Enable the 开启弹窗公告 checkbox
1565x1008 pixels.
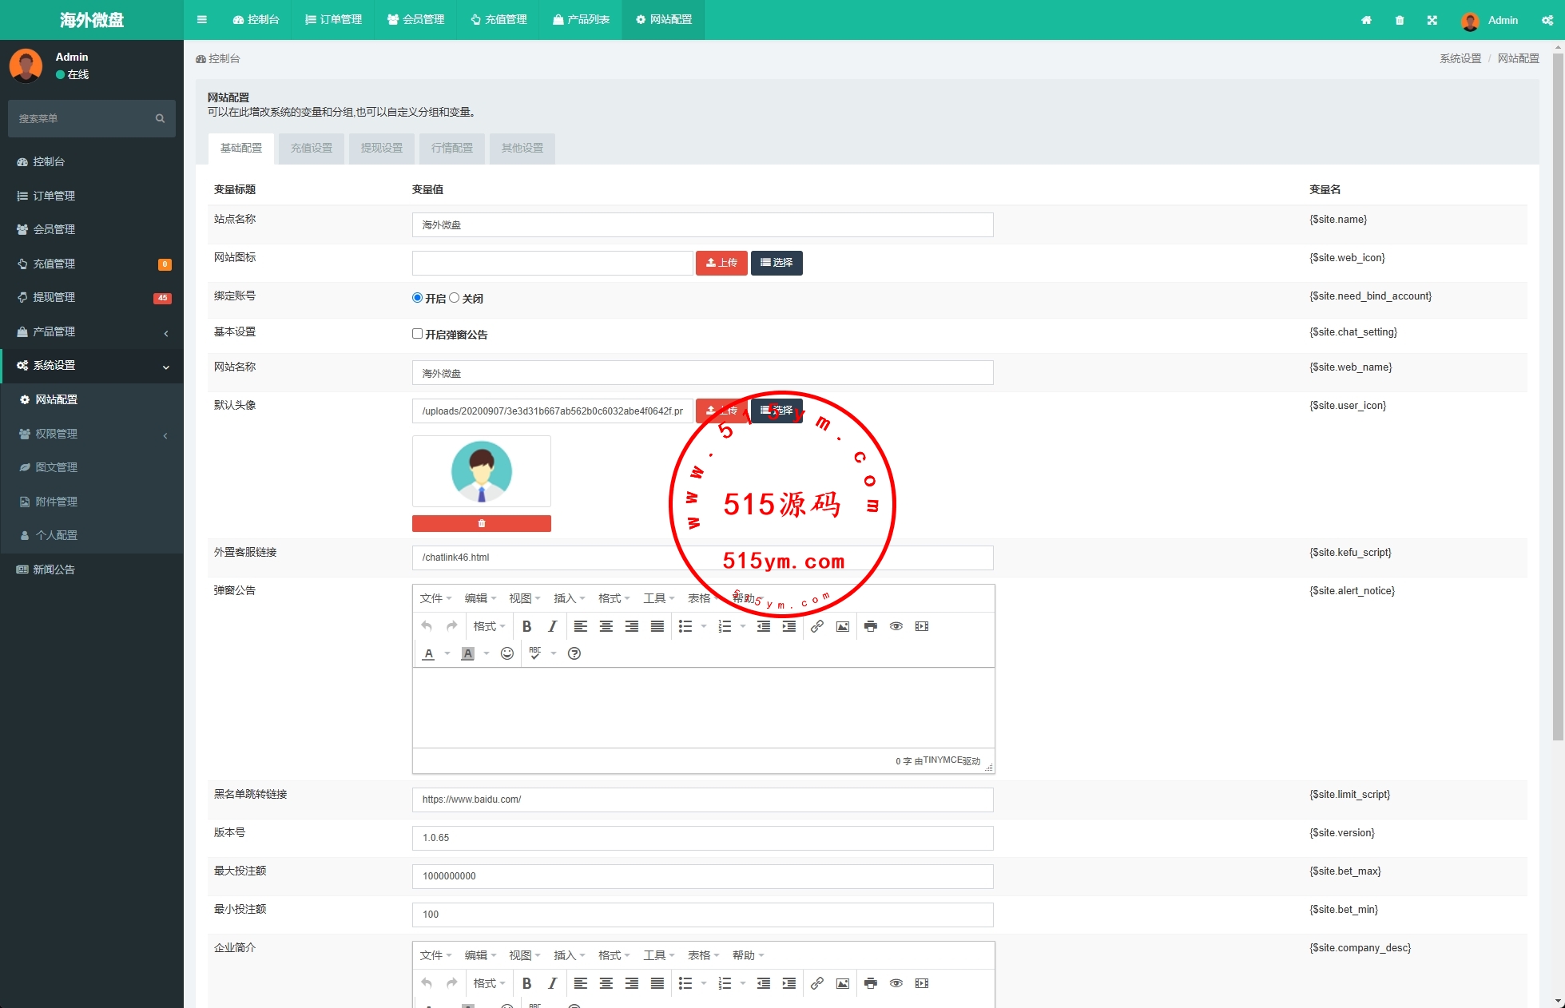[x=417, y=334]
